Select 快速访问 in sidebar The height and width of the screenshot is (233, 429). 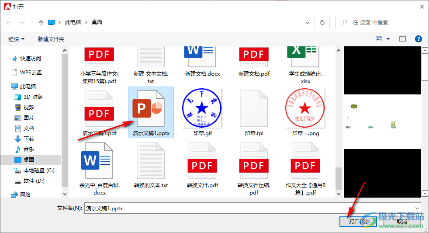27,58
